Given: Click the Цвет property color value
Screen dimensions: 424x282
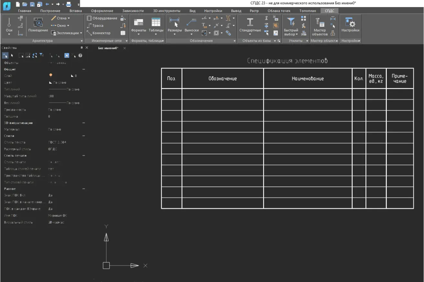Looking at the screenshot, I should [58, 82].
